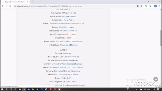Select the University of Rijeka mirror
The height and width of the screenshot is (91, 162).
point(71,60)
